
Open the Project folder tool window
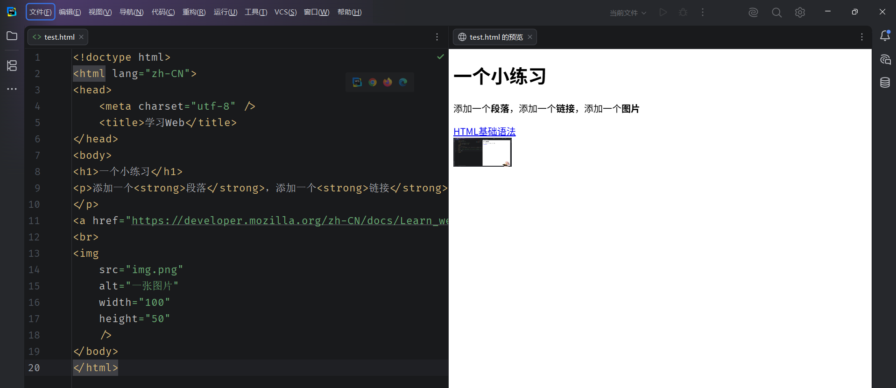click(12, 36)
